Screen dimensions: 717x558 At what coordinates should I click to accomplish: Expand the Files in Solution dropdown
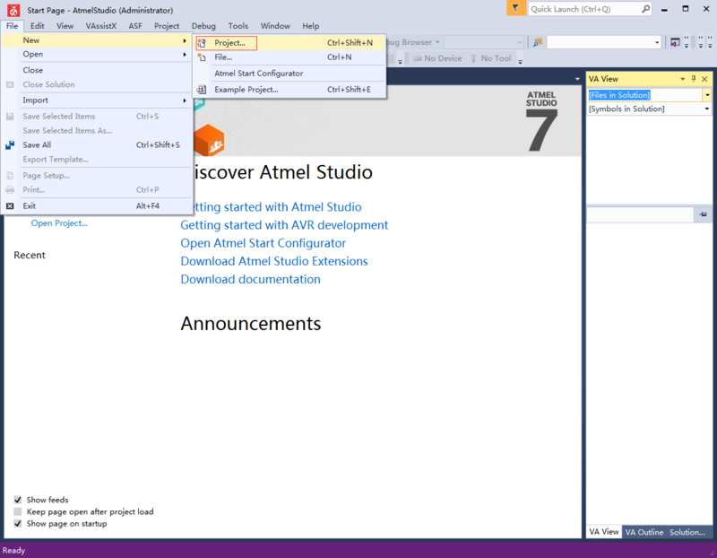click(707, 95)
